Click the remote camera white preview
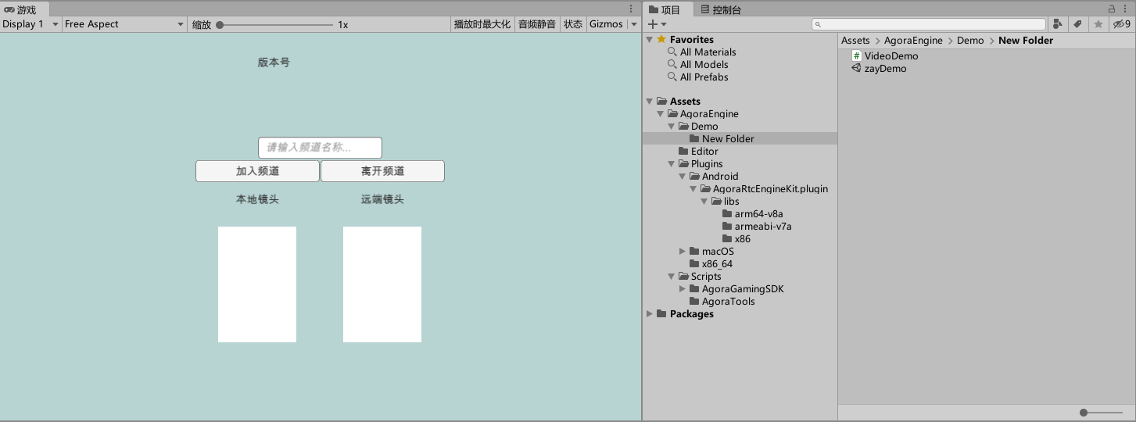The width and height of the screenshot is (1136, 422). click(x=382, y=284)
